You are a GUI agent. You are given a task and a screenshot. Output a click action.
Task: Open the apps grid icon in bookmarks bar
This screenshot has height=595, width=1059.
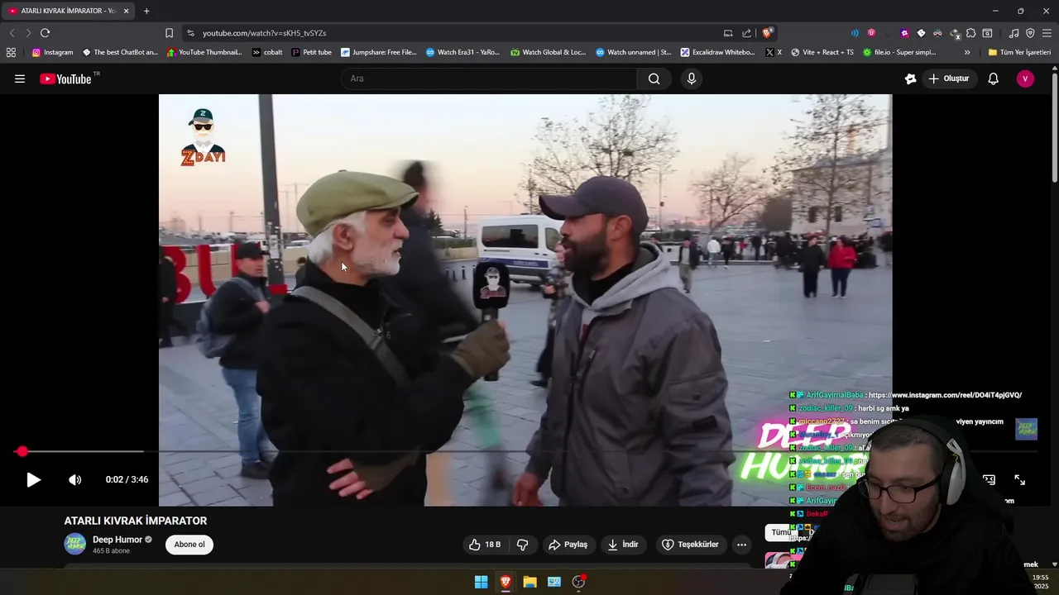point(11,52)
